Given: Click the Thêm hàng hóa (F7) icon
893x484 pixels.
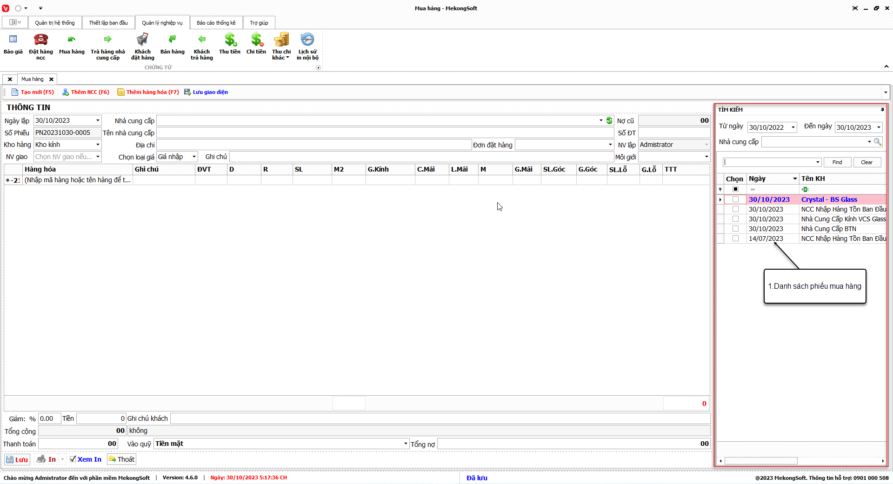Looking at the screenshot, I should pyautogui.click(x=121, y=92).
